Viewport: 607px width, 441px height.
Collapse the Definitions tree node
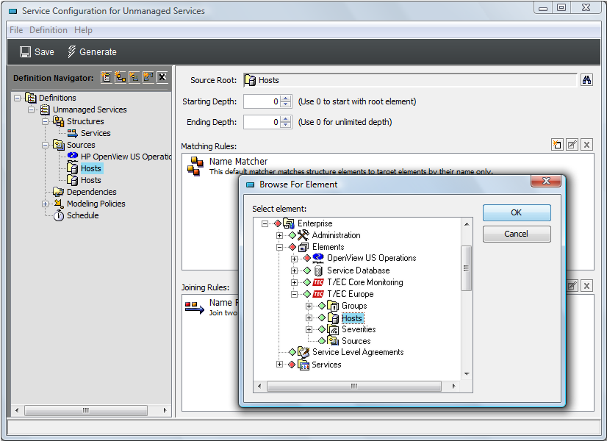click(x=18, y=98)
